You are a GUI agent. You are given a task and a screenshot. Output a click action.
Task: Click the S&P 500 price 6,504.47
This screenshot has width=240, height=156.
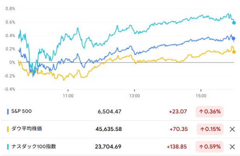tap(109, 112)
